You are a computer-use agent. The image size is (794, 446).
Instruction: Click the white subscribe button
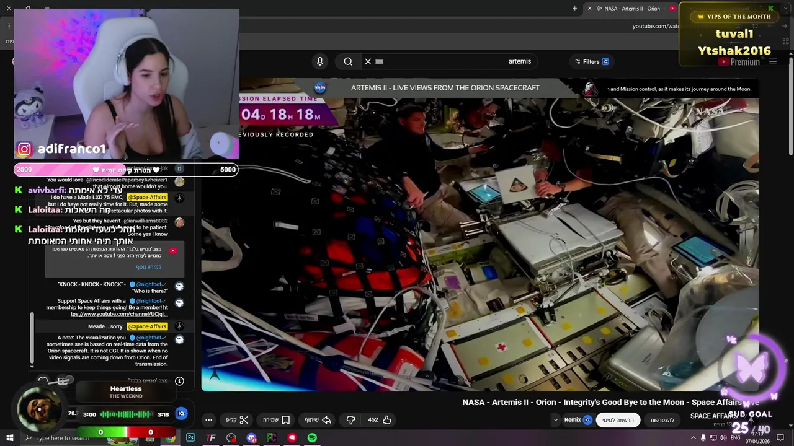[x=617, y=420]
